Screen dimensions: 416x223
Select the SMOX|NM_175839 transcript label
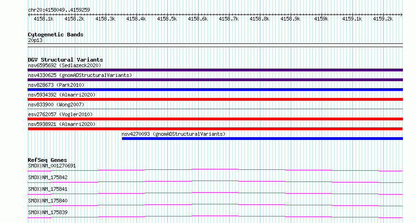pyautogui.click(x=48, y=212)
